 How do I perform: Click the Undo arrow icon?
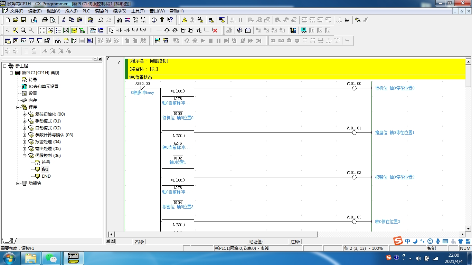click(x=101, y=20)
